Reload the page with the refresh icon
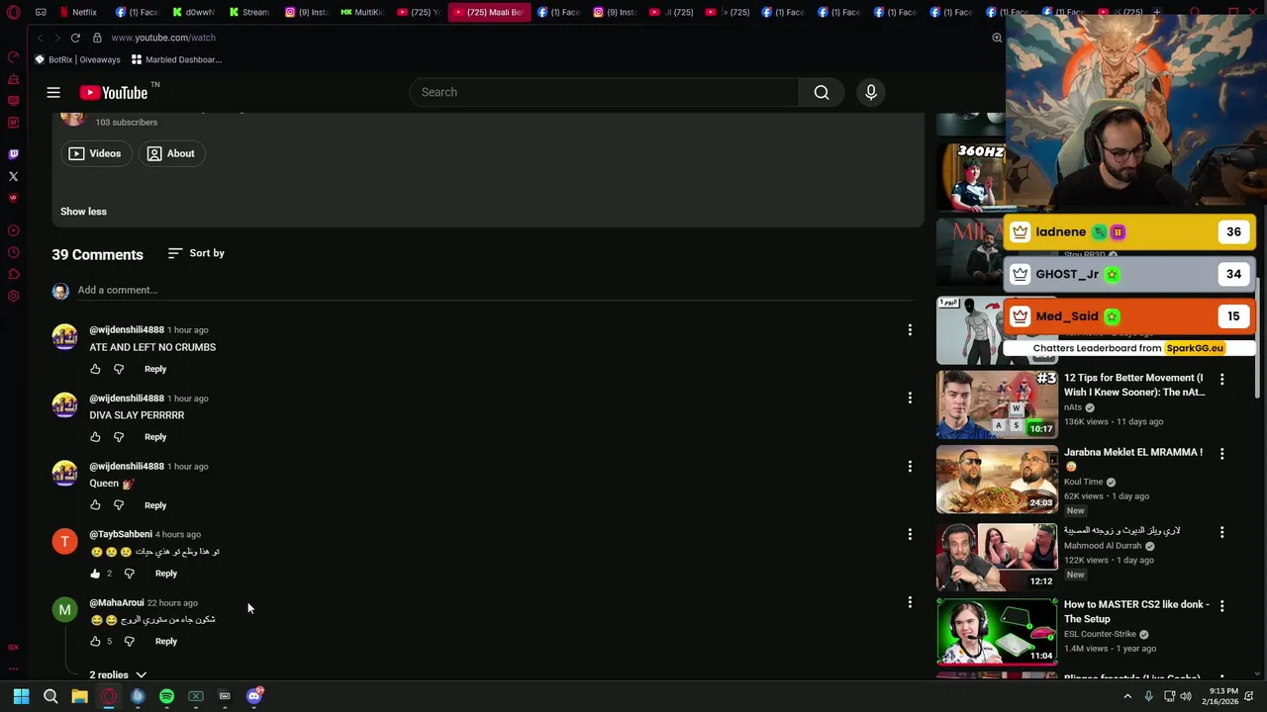1267x712 pixels. tap(75, 38)
